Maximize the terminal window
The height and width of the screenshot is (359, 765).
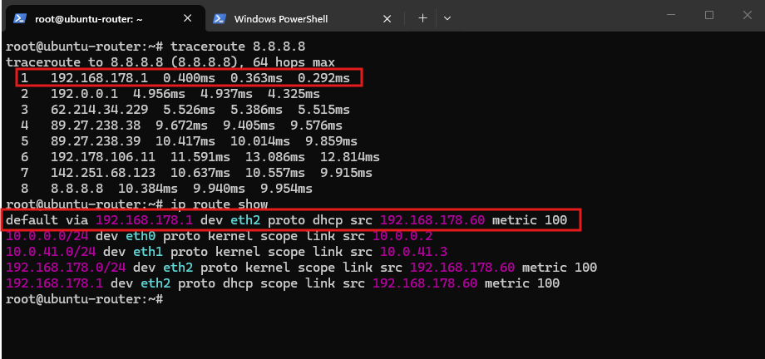[x=709, y=15]
